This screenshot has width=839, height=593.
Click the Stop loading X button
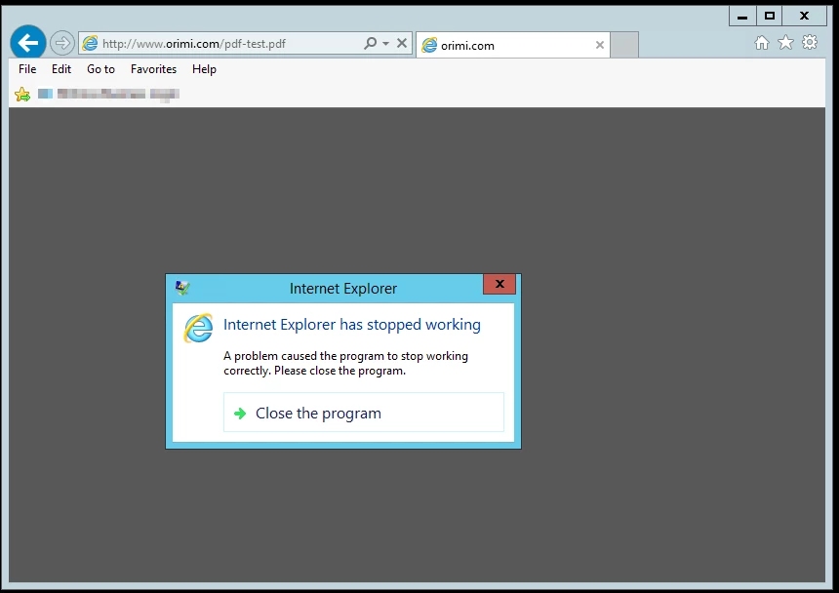click(402, 43)
